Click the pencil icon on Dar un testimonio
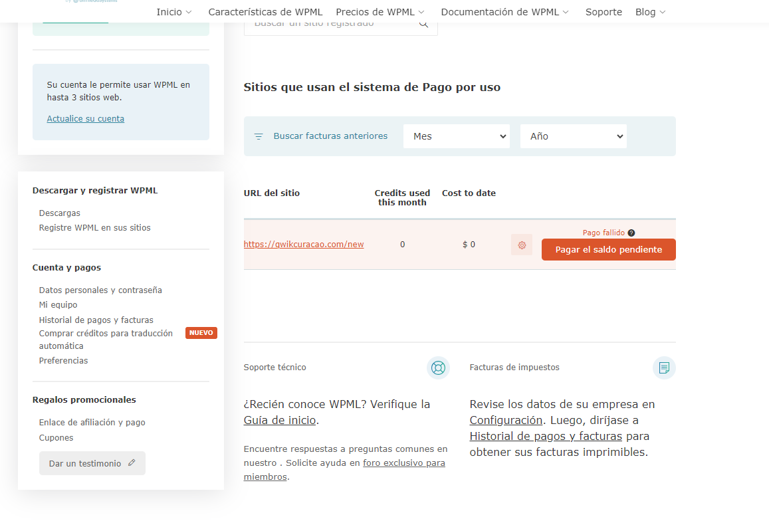The image size is (769, 531). point(132,463)
